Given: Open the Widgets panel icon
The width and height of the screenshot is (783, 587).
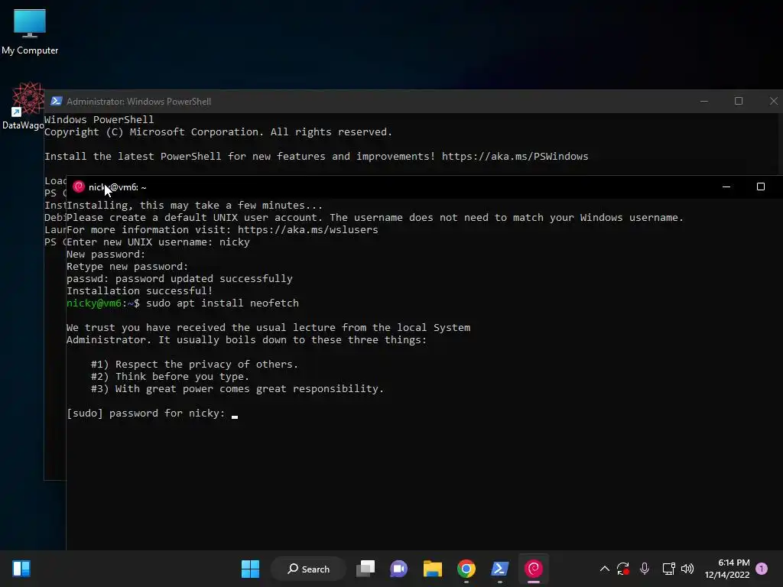Looking at the screenshot, I should click(x=21, y=569).
